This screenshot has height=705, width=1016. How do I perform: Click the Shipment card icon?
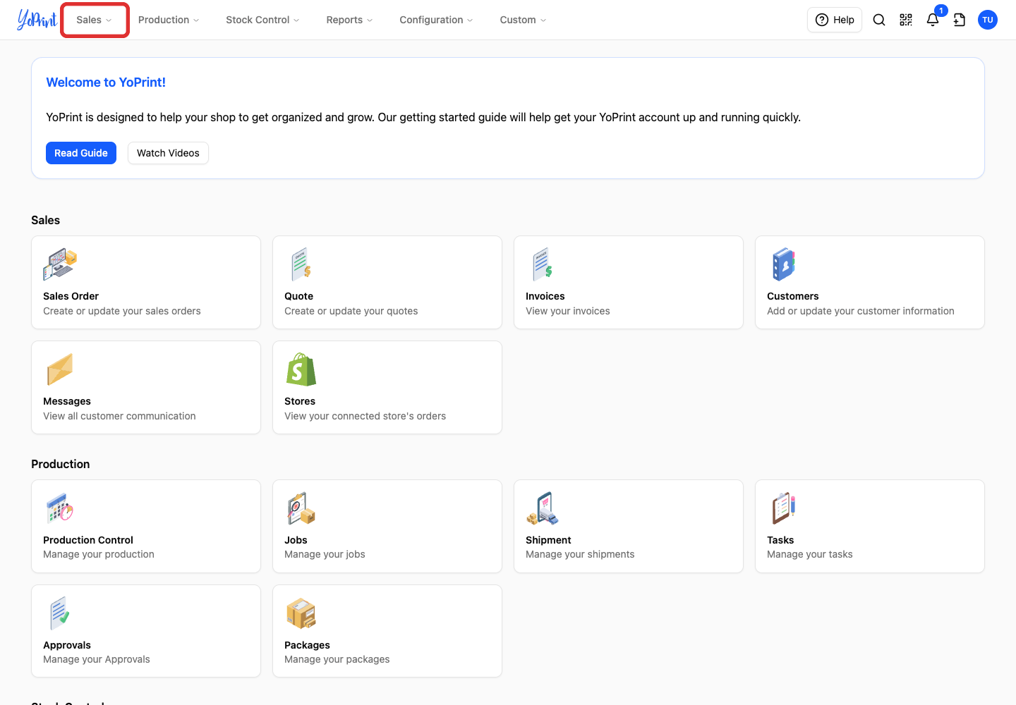543,508
